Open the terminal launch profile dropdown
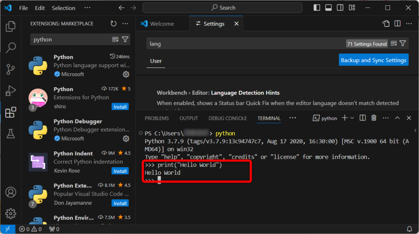 point(352,118)
